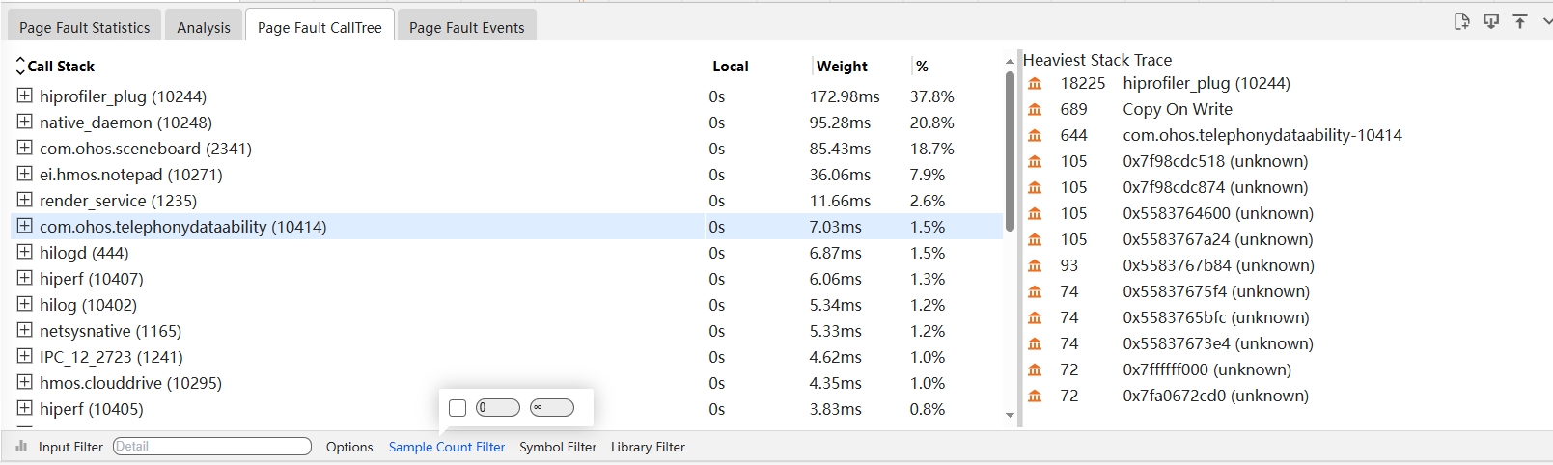The height and width of the screenshot is (465, 1553).
Task: Expand the hiprofiler_plug (10244) call stack
Action: [25, 96]
